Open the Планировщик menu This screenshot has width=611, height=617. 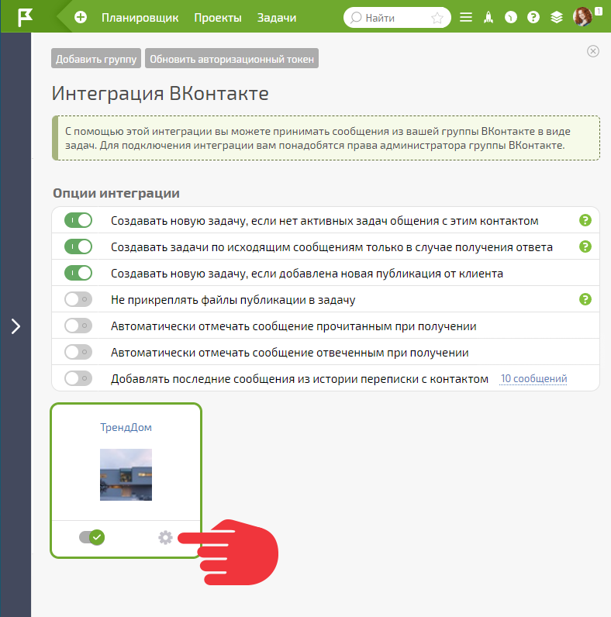(140, 18)
